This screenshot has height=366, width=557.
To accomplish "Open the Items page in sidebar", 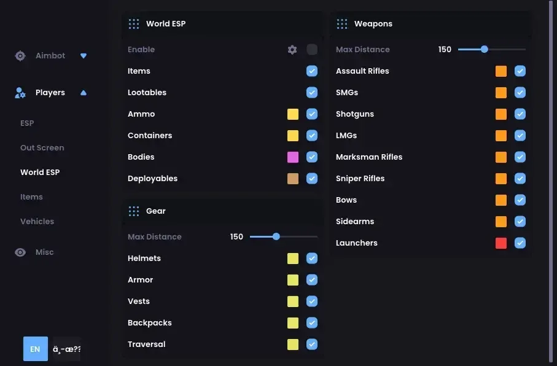I will pos(31,197).
